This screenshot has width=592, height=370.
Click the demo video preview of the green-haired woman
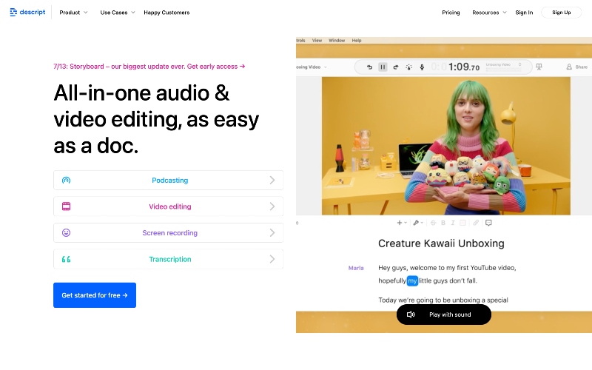[446, 146]
